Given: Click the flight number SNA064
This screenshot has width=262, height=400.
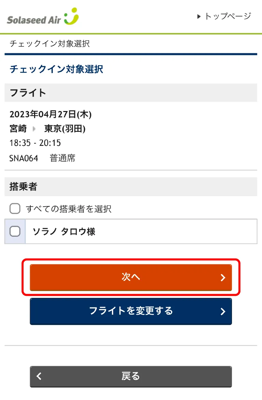Looking at the screenshot, I should (24, 158).
